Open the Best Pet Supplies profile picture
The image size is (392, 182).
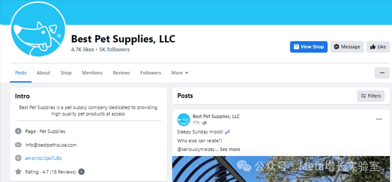[x=38, y=29]
